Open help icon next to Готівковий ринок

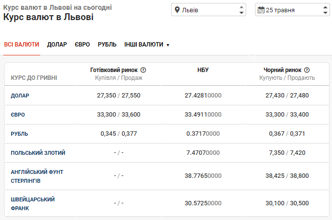coord(143,70)
